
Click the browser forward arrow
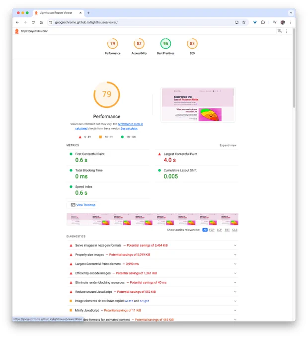pyautogui.click(x=25, y=22)
